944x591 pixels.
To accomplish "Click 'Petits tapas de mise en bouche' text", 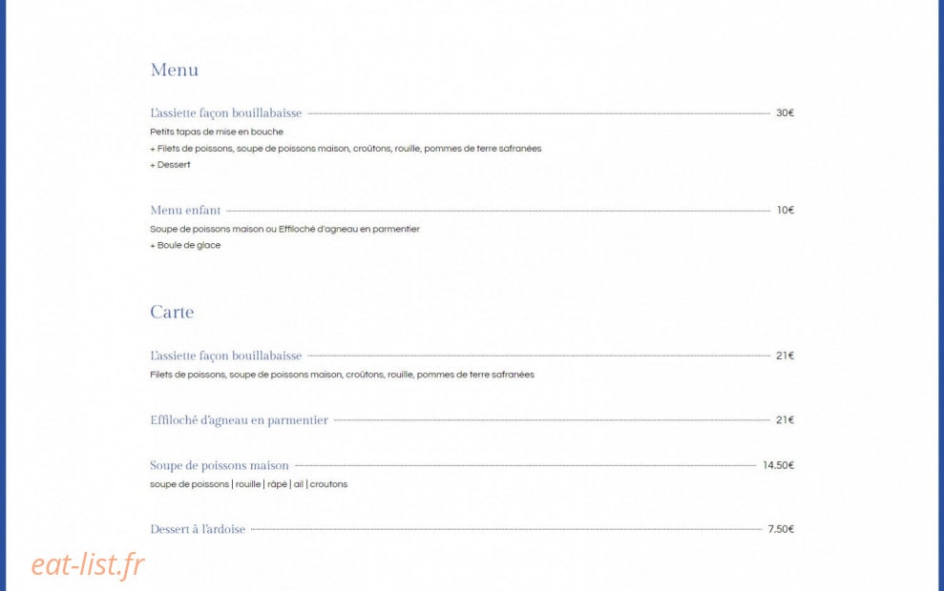I will (x=216, y=132).
